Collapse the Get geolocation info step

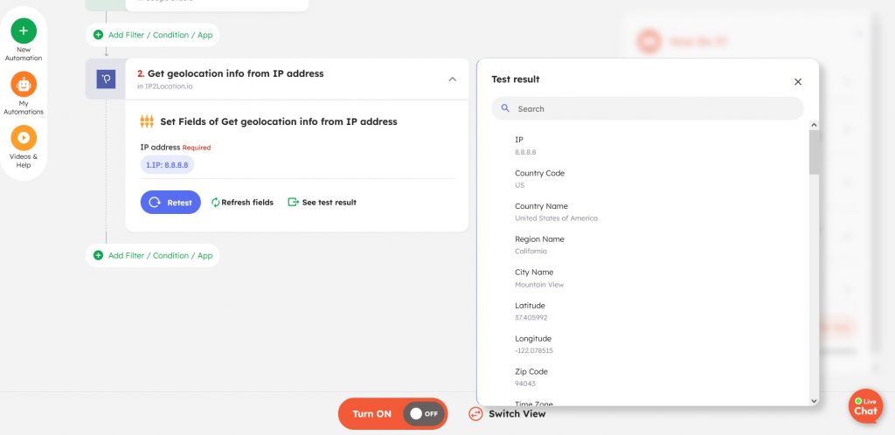pos(452,79)
